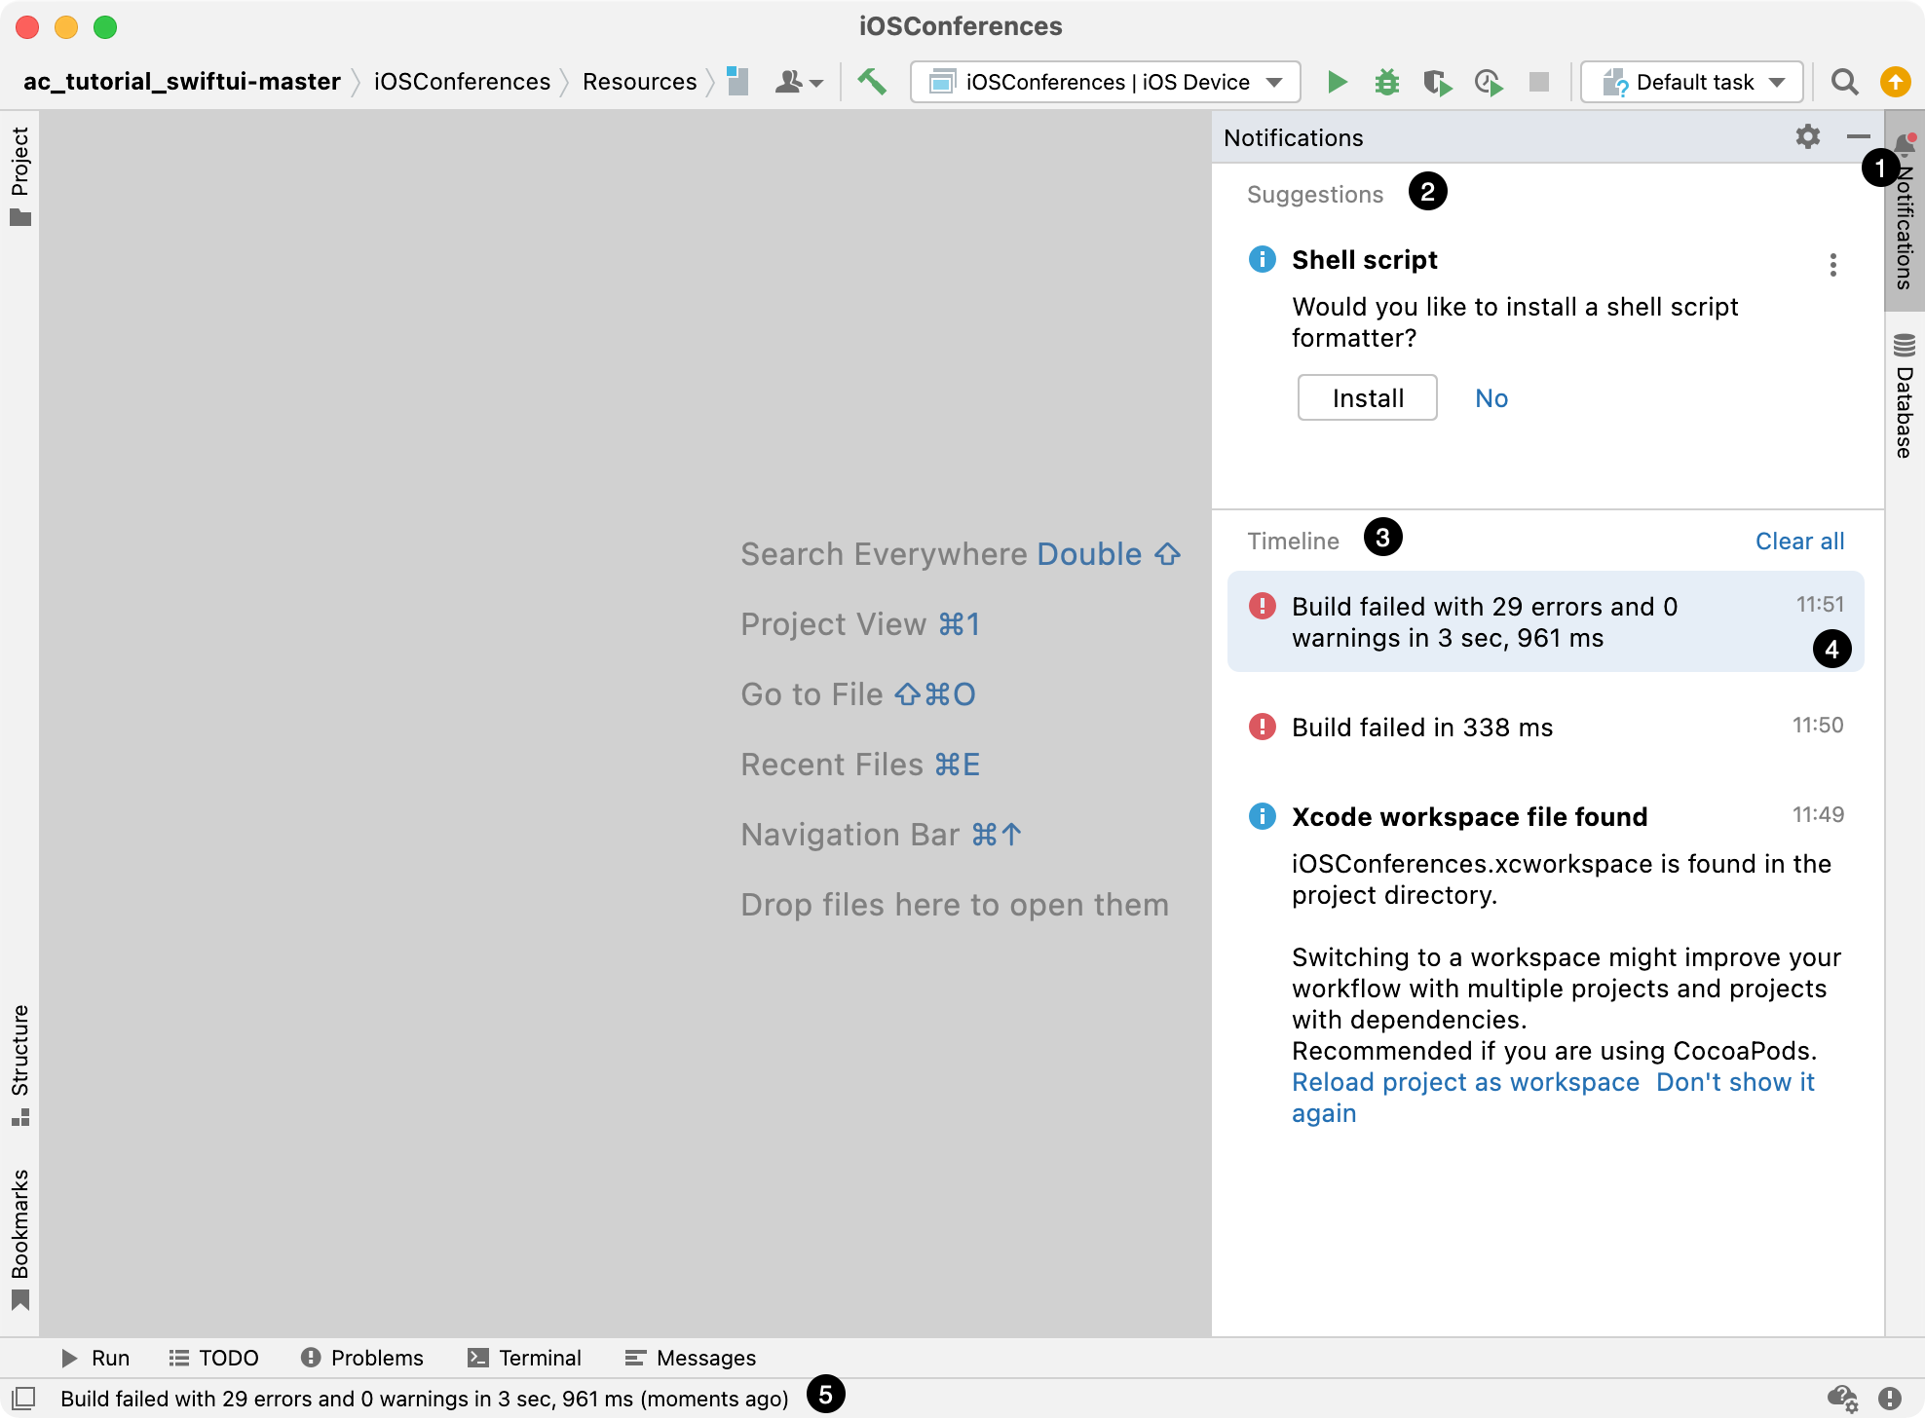
Task: Open the Structure tool window
Action: click(20, 1065)
